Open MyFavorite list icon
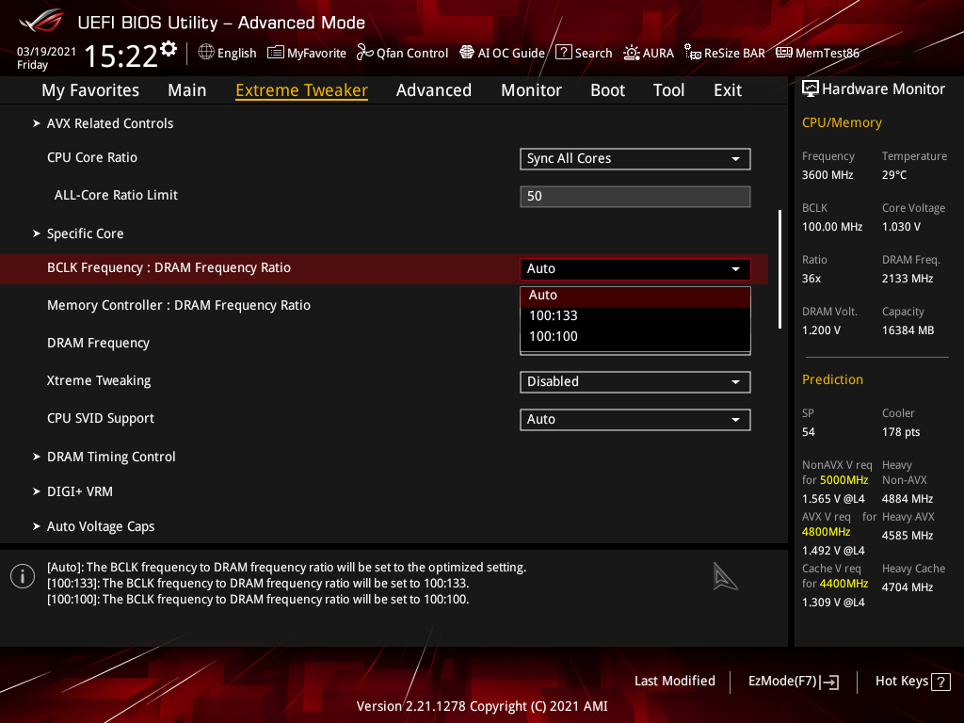The width and height of the screenshot is (964, 723). coord(276,53)
